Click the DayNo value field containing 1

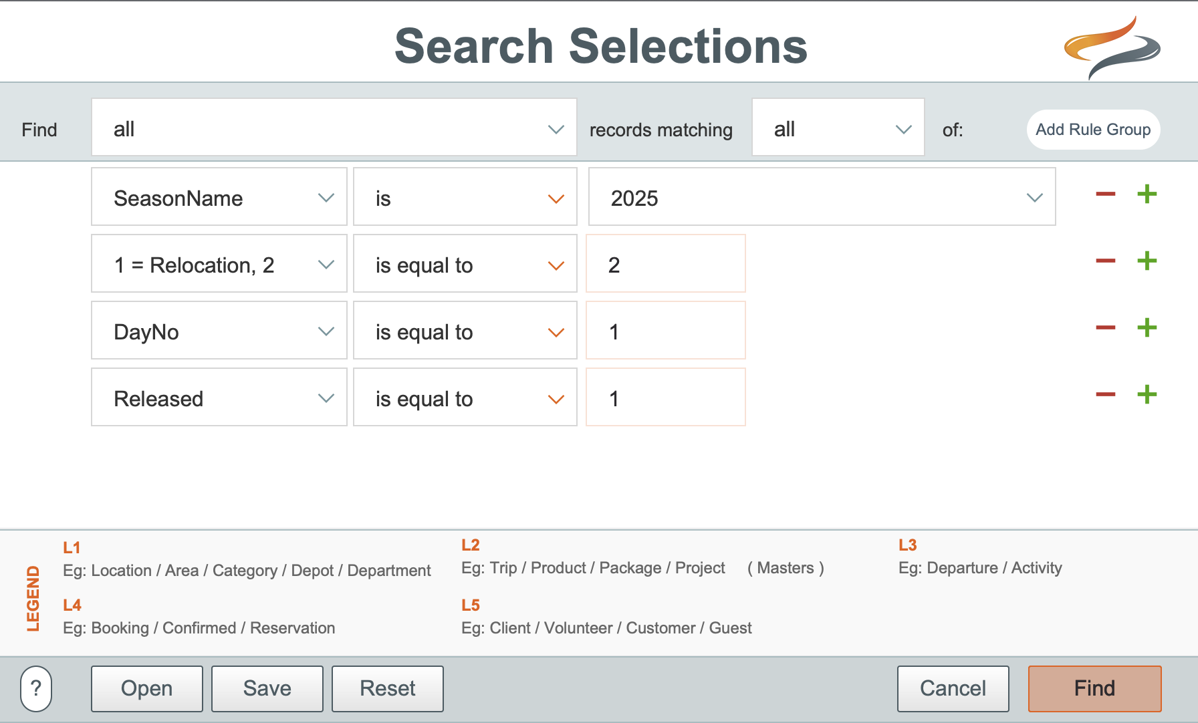point(666,331)
